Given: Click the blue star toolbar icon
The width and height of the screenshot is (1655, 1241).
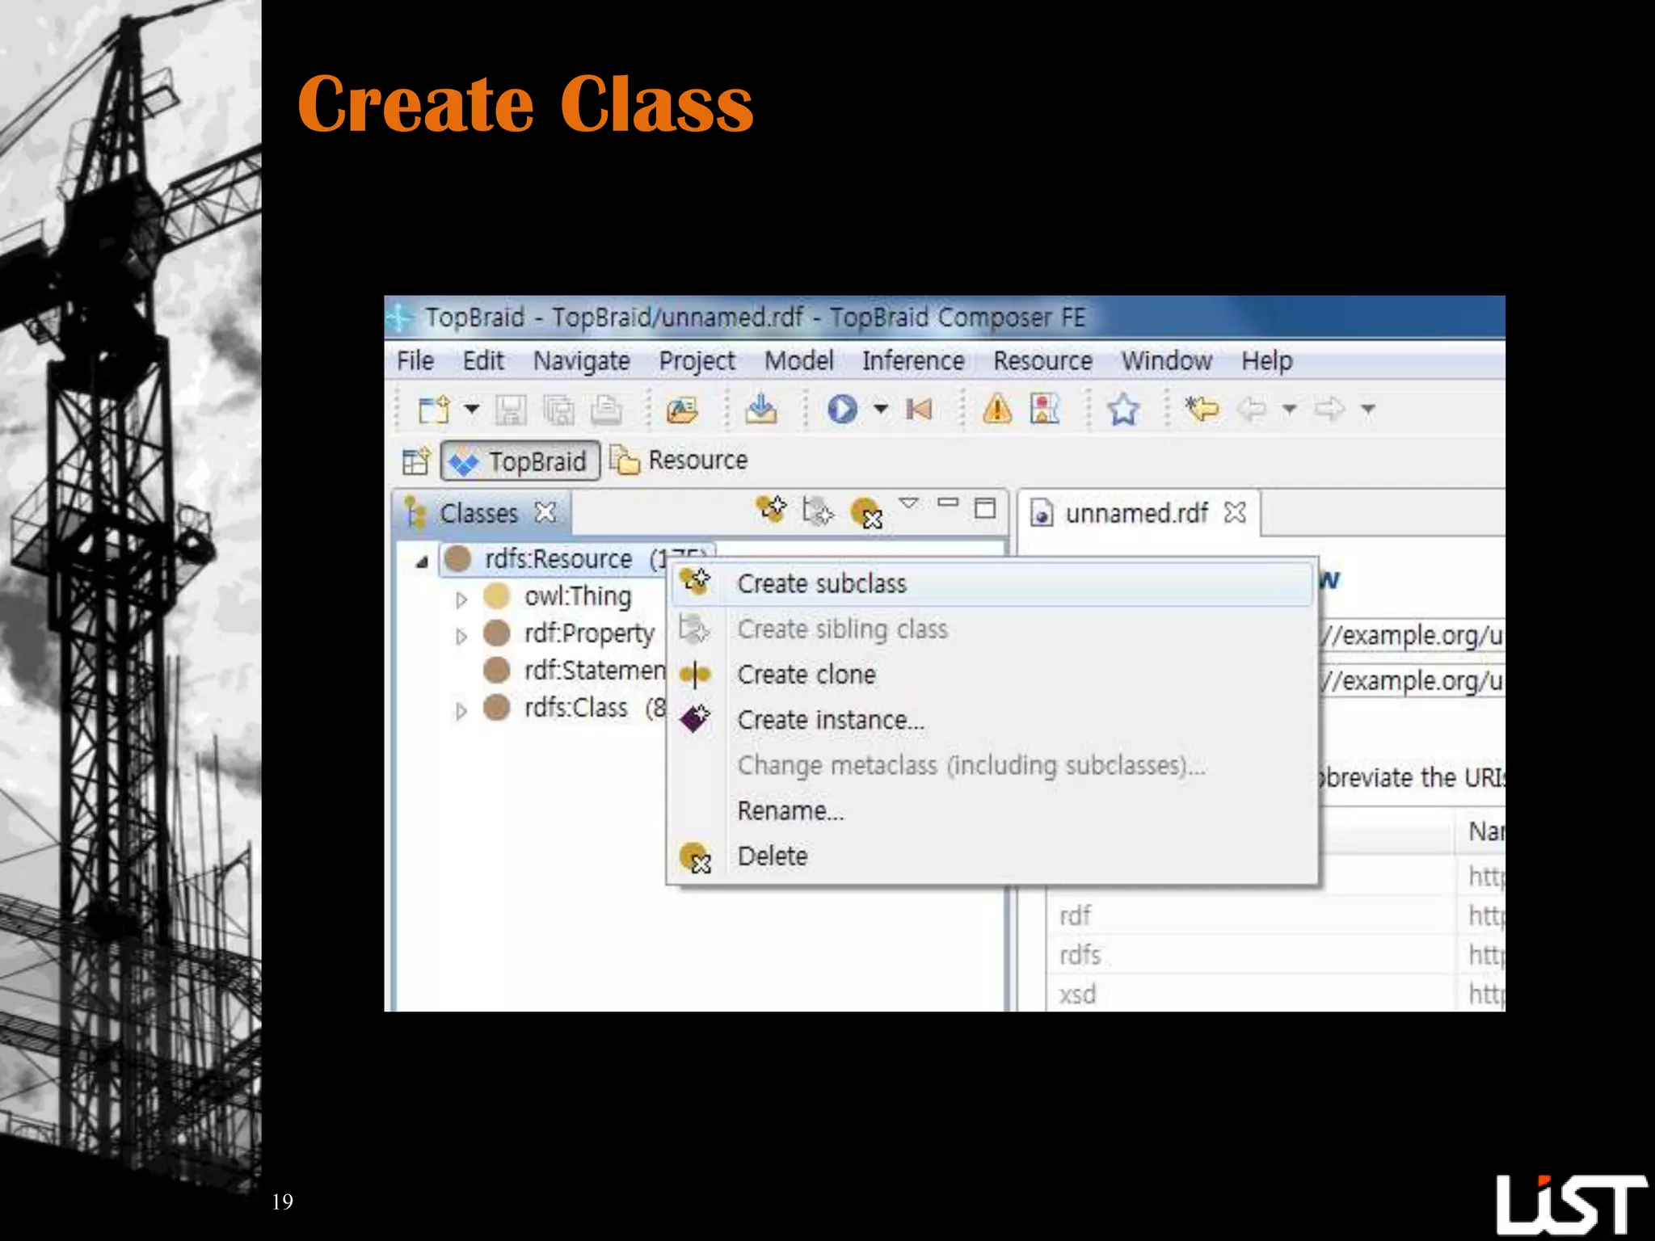Looking at the screenshot, I should [1123, 410].
